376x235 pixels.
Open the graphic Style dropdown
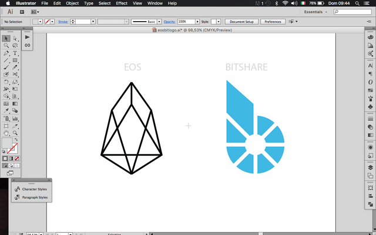219,22
